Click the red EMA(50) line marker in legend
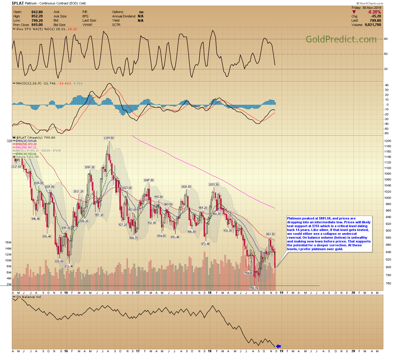 click(14, 144)
